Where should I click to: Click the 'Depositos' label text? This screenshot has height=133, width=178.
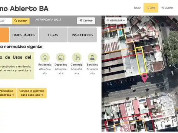click(61, 65)
